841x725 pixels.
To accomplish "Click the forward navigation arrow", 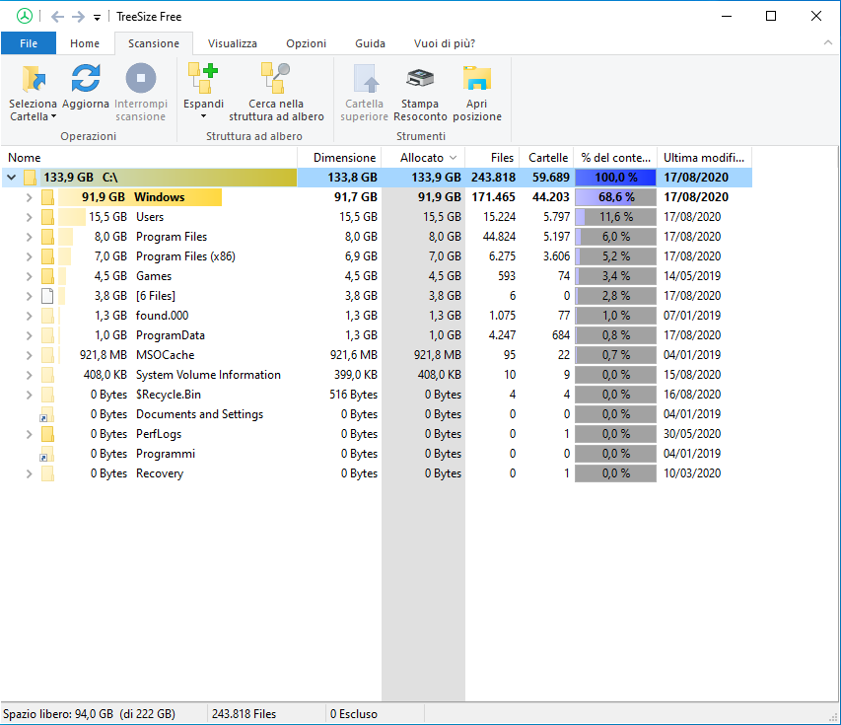I will coord(78,17).
